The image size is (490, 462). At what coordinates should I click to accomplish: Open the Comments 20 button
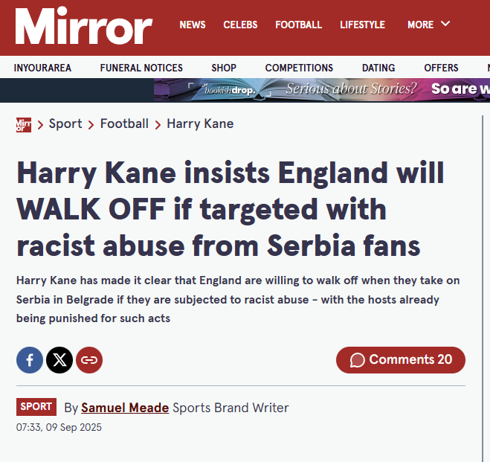tap(401, 360)
